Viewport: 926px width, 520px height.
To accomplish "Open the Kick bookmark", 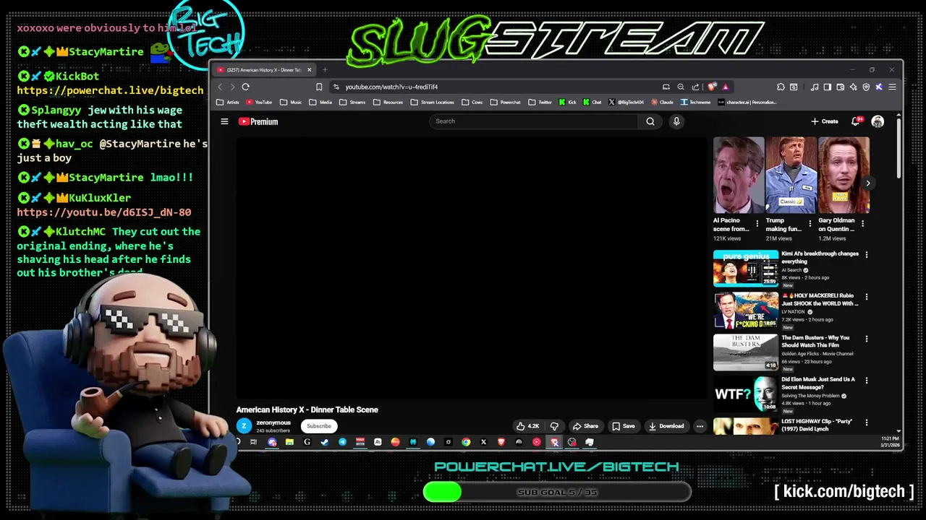I will pos(567,103).
